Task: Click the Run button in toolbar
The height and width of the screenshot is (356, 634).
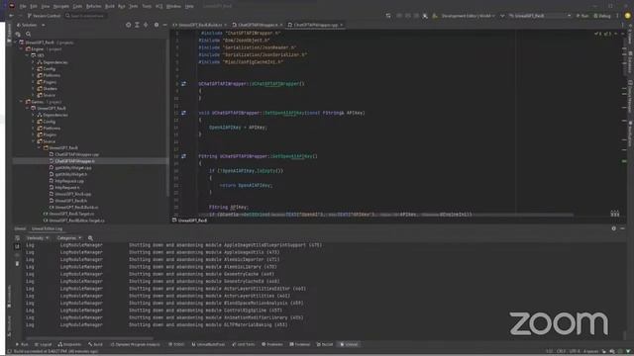Action: [x=582, y=16]
